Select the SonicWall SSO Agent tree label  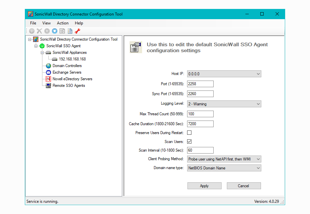(x=63, y=46)
